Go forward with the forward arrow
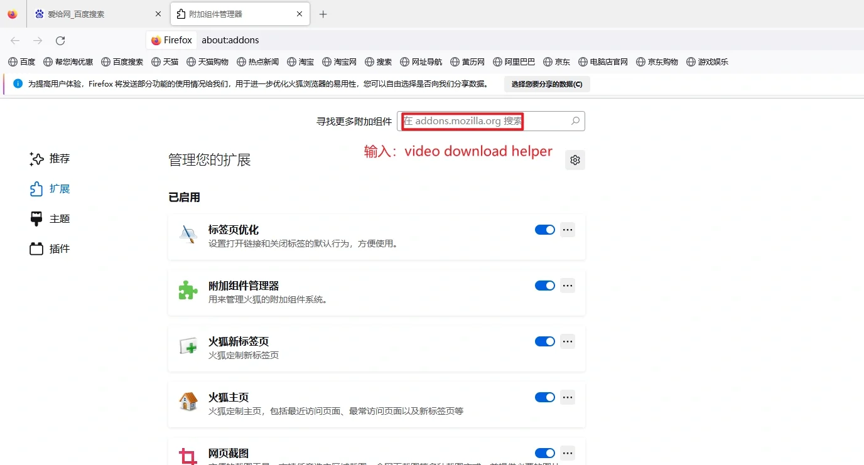The width and height of the screenshot is (864, 465). pyautogui.click(x=38, y=40)
